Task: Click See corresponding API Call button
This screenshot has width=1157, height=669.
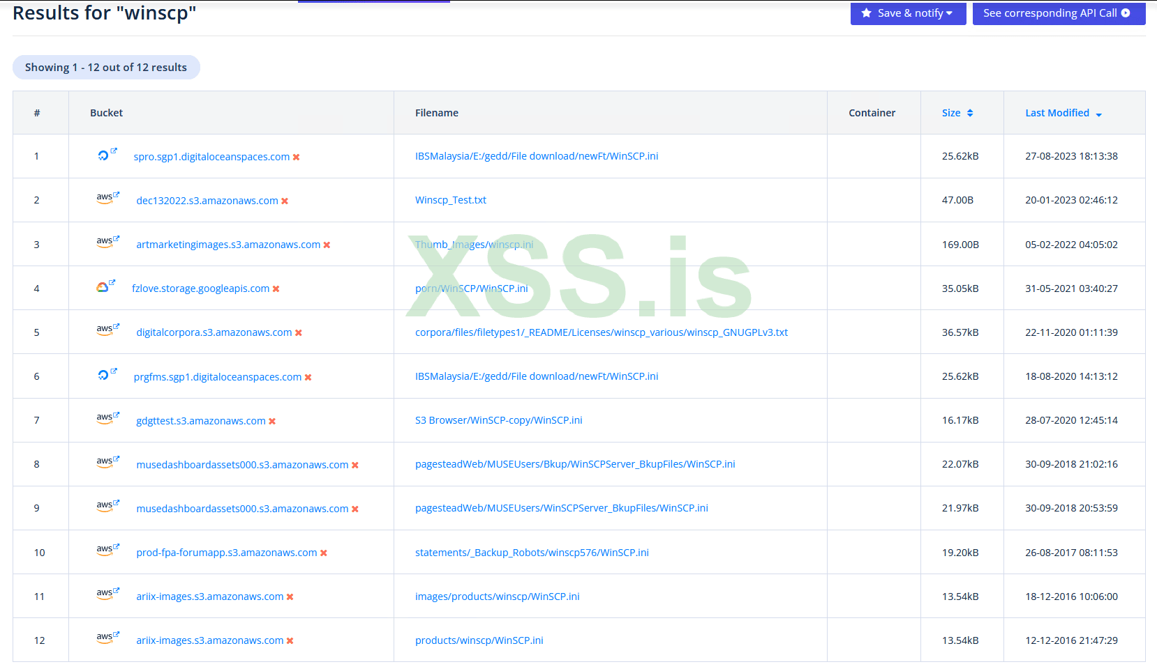Action: [x=1059, y=13]
